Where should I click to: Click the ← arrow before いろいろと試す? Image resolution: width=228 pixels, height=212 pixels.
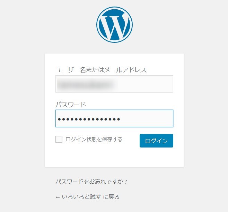pyautogui.click(x=58, y=197)
